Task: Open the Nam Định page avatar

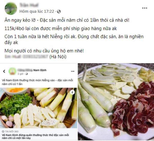Action: 12,71
